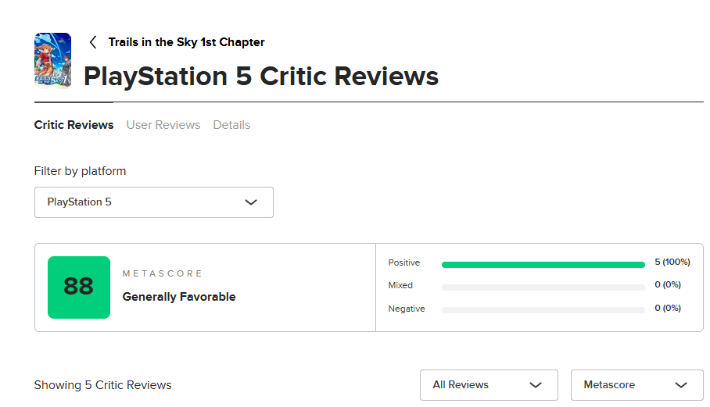Image resolution: width=710 pixels, height=407 pixels.
Task: Click the back arrow chevron icon
Action: (93, 42)
